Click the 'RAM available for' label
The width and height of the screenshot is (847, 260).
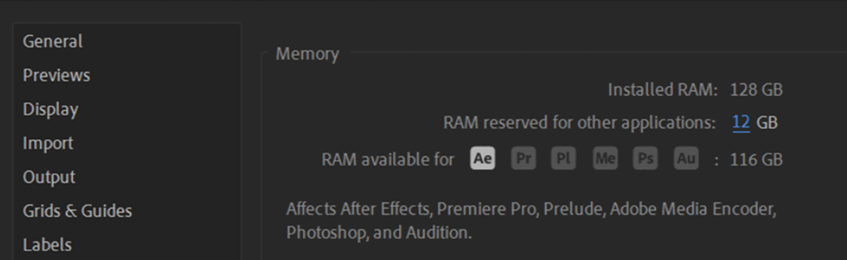(388, 159)
